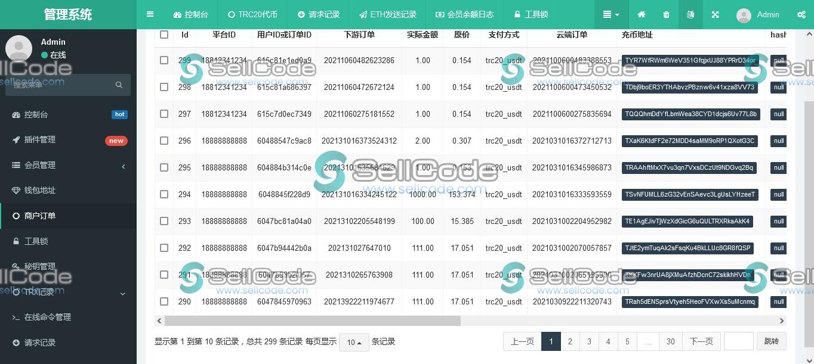
Task: Open the 工具锁 top tab
Action: (531, 14)
